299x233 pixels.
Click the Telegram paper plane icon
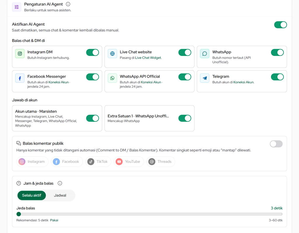[x=205, y=78]
